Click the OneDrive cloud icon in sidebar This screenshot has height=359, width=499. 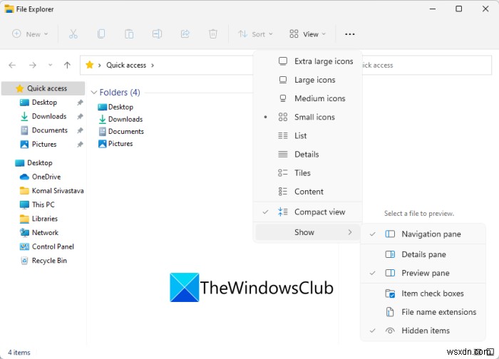pos(24,177)
